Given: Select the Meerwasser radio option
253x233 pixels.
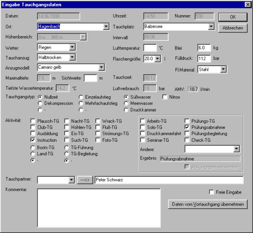Looking at the screenshot, I should point(126,103).
